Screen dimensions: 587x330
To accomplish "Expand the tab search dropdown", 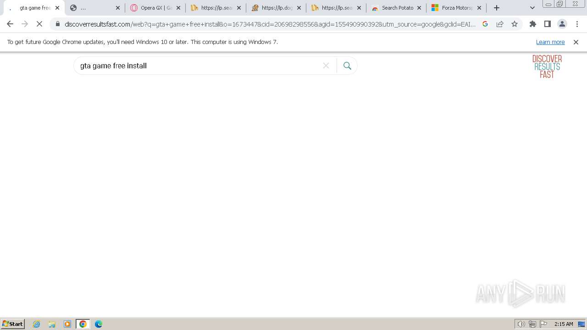I will click(532, 8).
